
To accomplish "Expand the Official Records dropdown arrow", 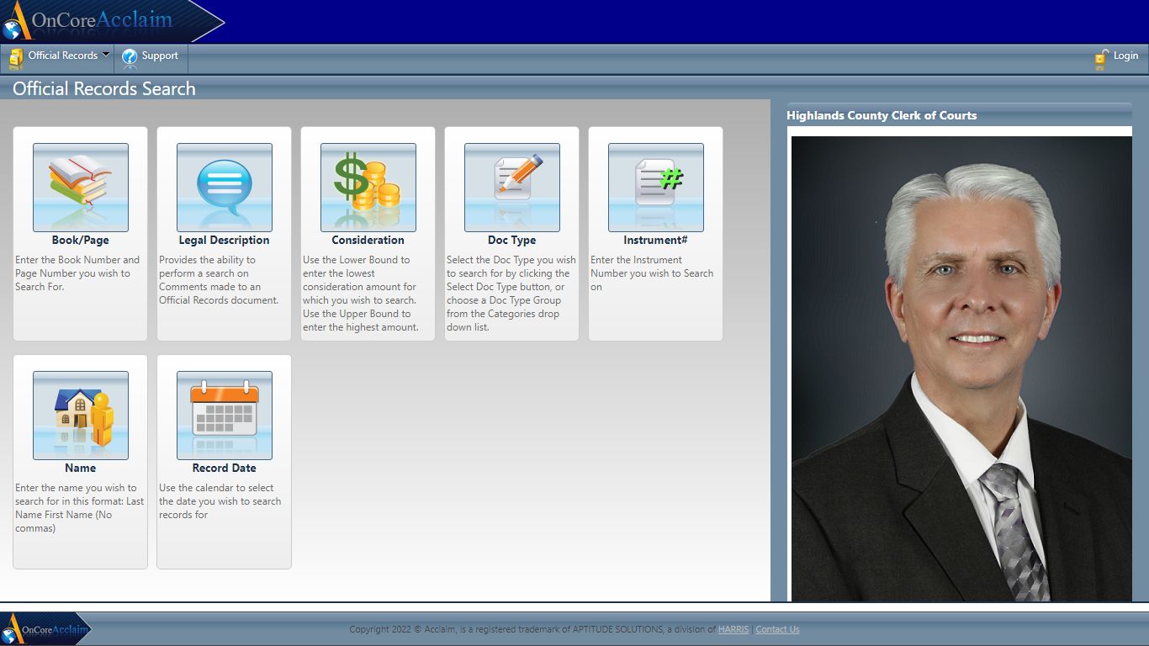I will [106, 55].
